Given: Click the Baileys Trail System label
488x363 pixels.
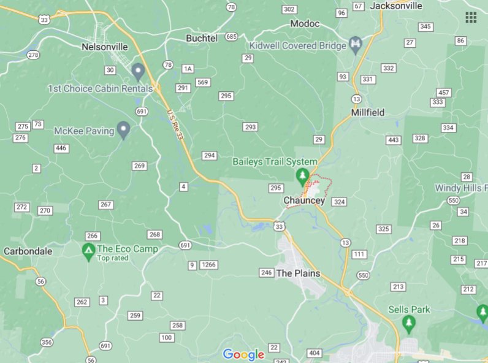Looking at the screenshot, I should pyautogui.click(x=275, y=162).
